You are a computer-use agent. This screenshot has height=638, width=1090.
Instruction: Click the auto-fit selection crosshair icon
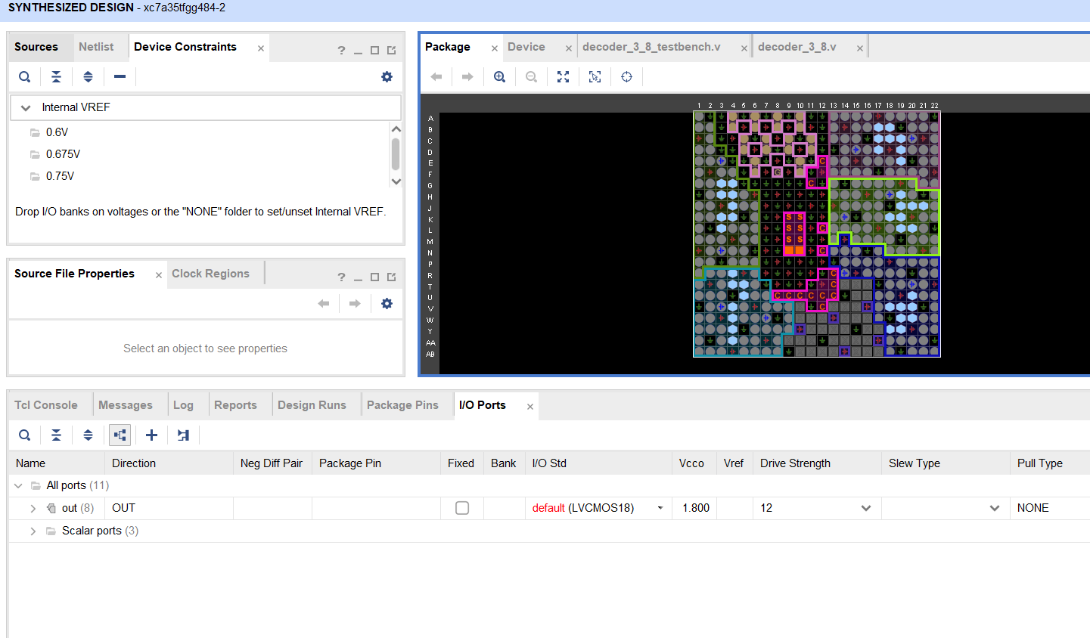tap(626, 76)
